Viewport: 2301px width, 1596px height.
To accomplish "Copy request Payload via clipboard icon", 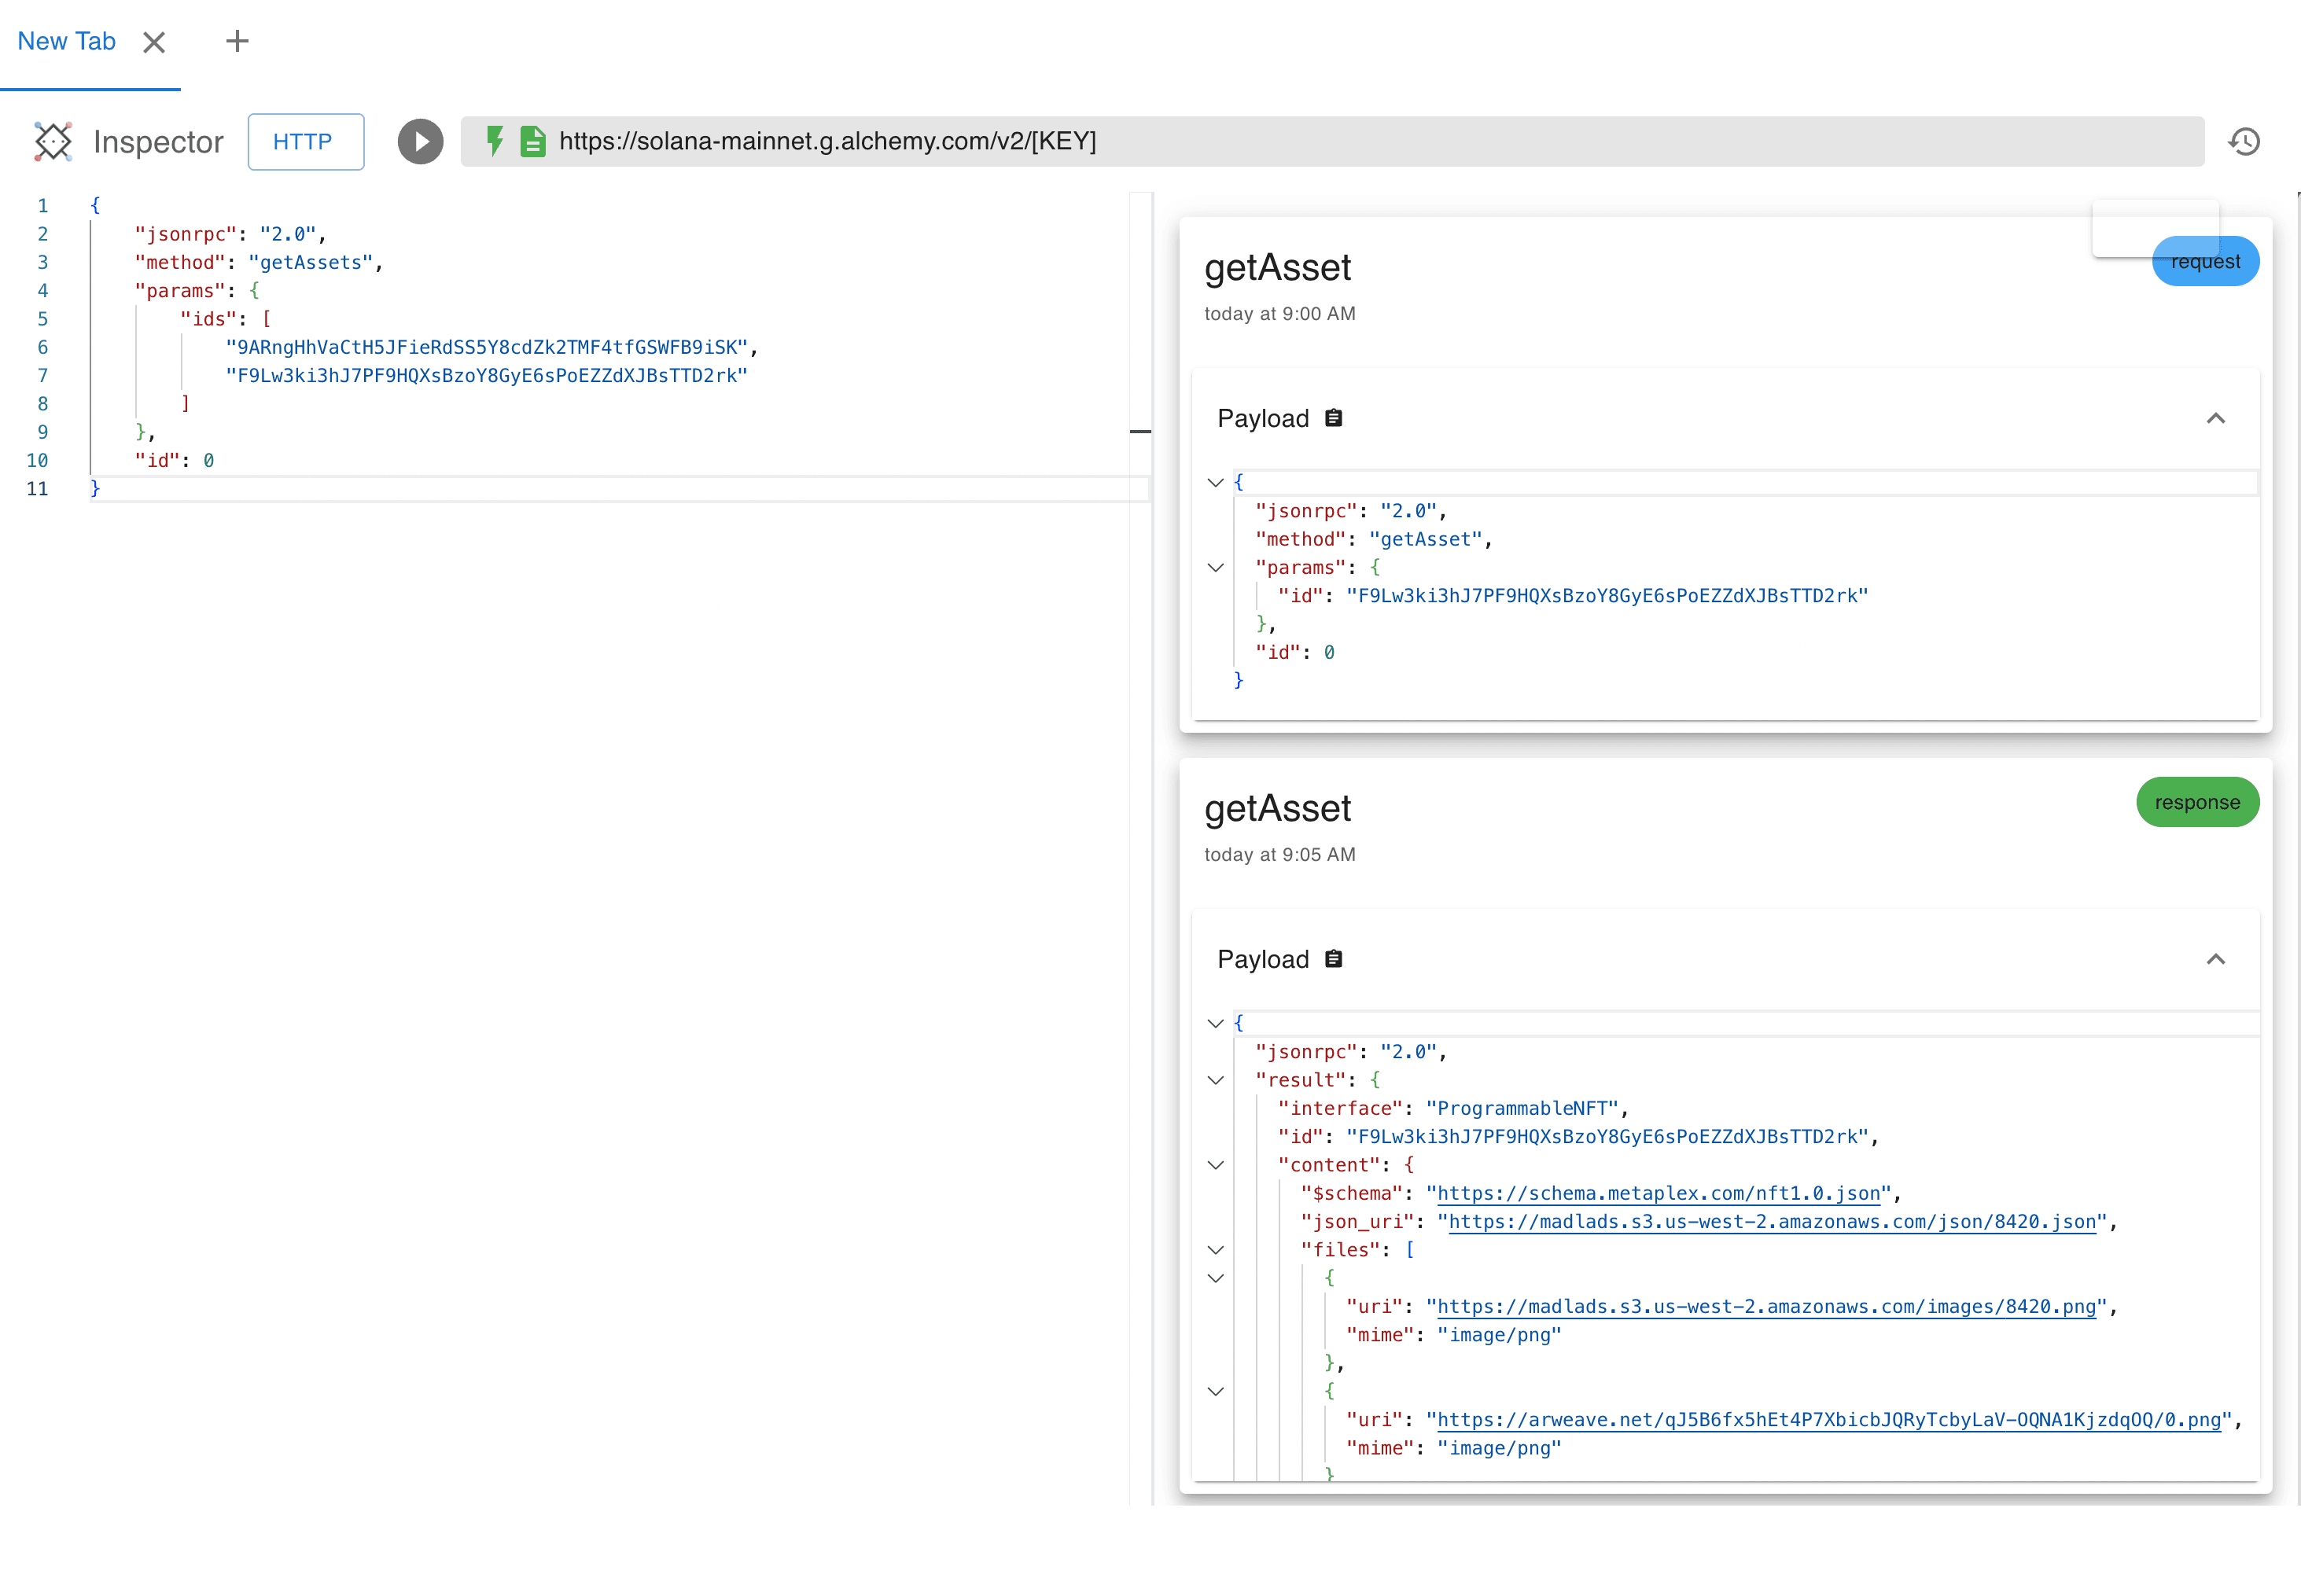I will [x=1333, y=418].
